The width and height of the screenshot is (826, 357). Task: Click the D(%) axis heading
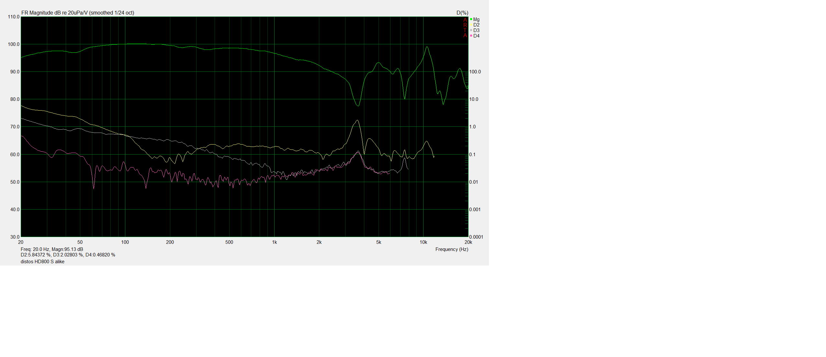coord(462,13)
